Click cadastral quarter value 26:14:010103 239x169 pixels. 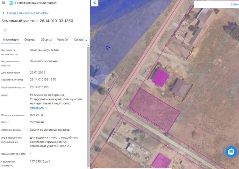coord(39,87)
